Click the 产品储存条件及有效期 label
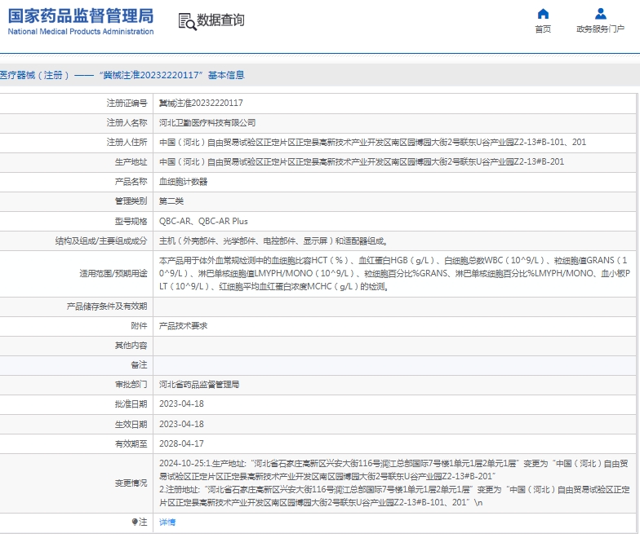640x538 pixels. (x=107, y=306)
